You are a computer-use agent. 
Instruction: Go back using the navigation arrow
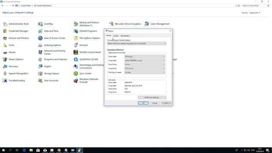[3, 6]
